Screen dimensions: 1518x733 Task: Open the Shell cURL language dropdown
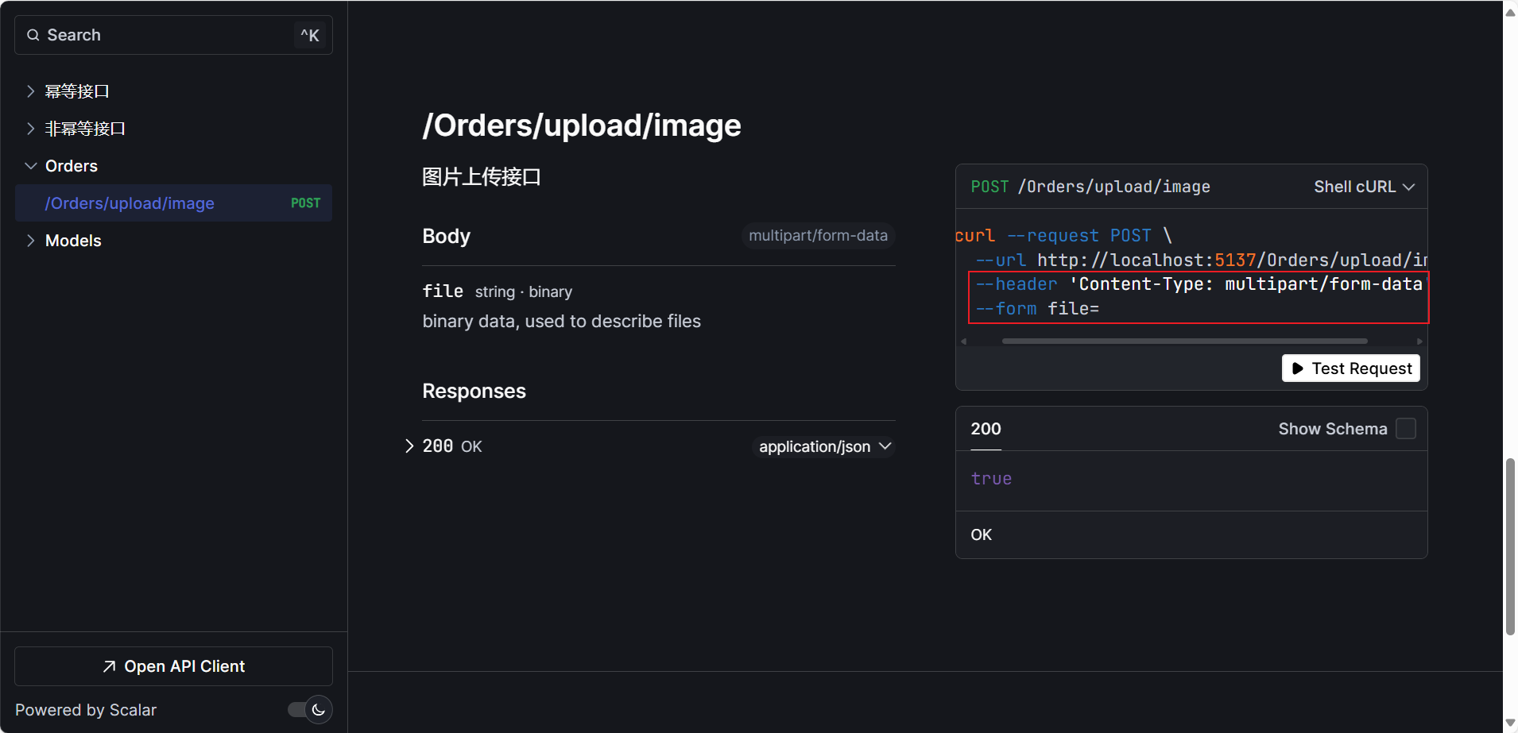1364,187
